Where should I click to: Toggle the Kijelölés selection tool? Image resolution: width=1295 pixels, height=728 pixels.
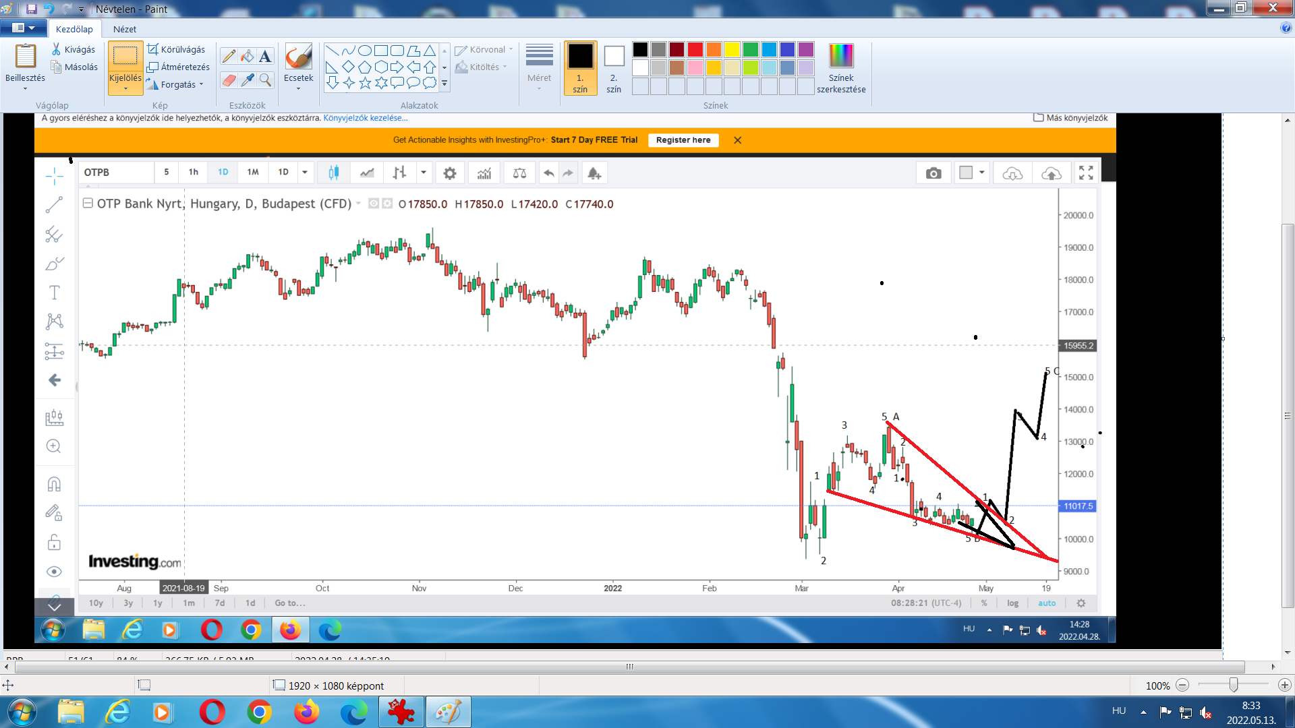coord(125,56)
